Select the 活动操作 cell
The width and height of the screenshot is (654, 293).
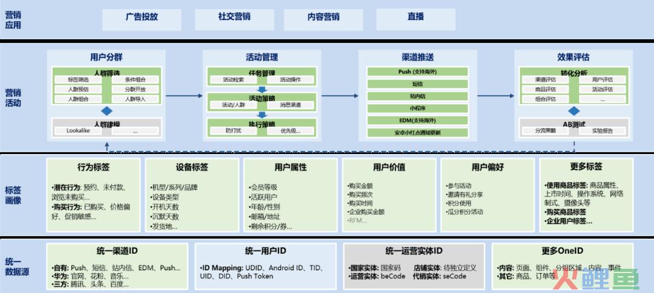[291, 80]
